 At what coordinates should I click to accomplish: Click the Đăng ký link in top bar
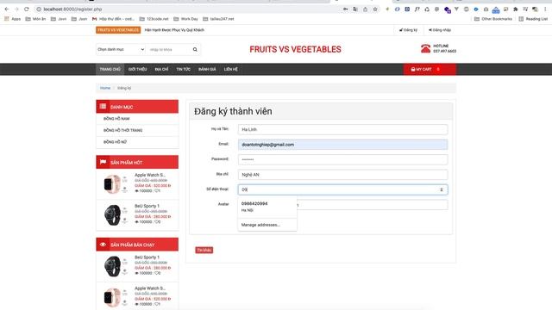(408, 30)
